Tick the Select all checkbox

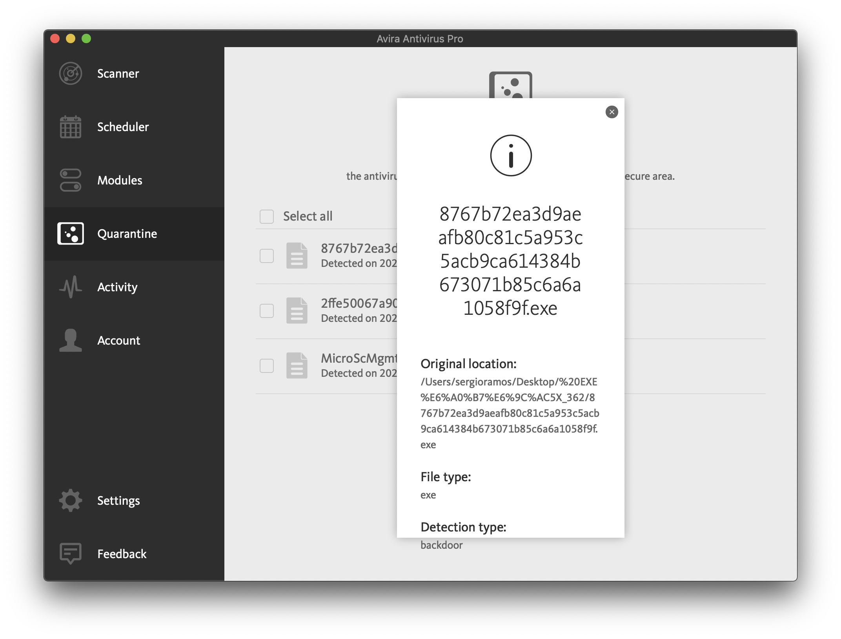click(267, 216)
